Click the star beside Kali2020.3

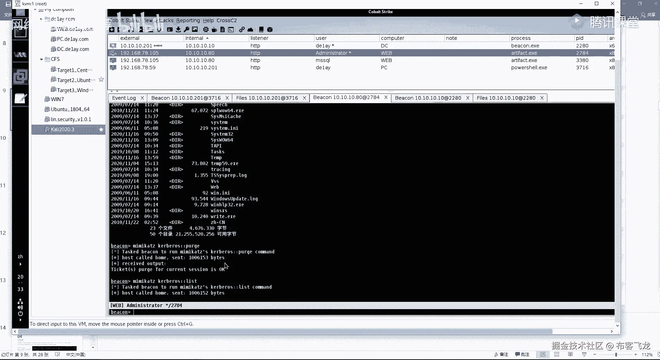[x=101, y=129]
